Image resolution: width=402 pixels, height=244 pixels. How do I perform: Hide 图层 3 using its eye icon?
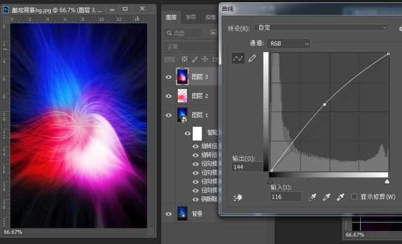pos(169,77)
